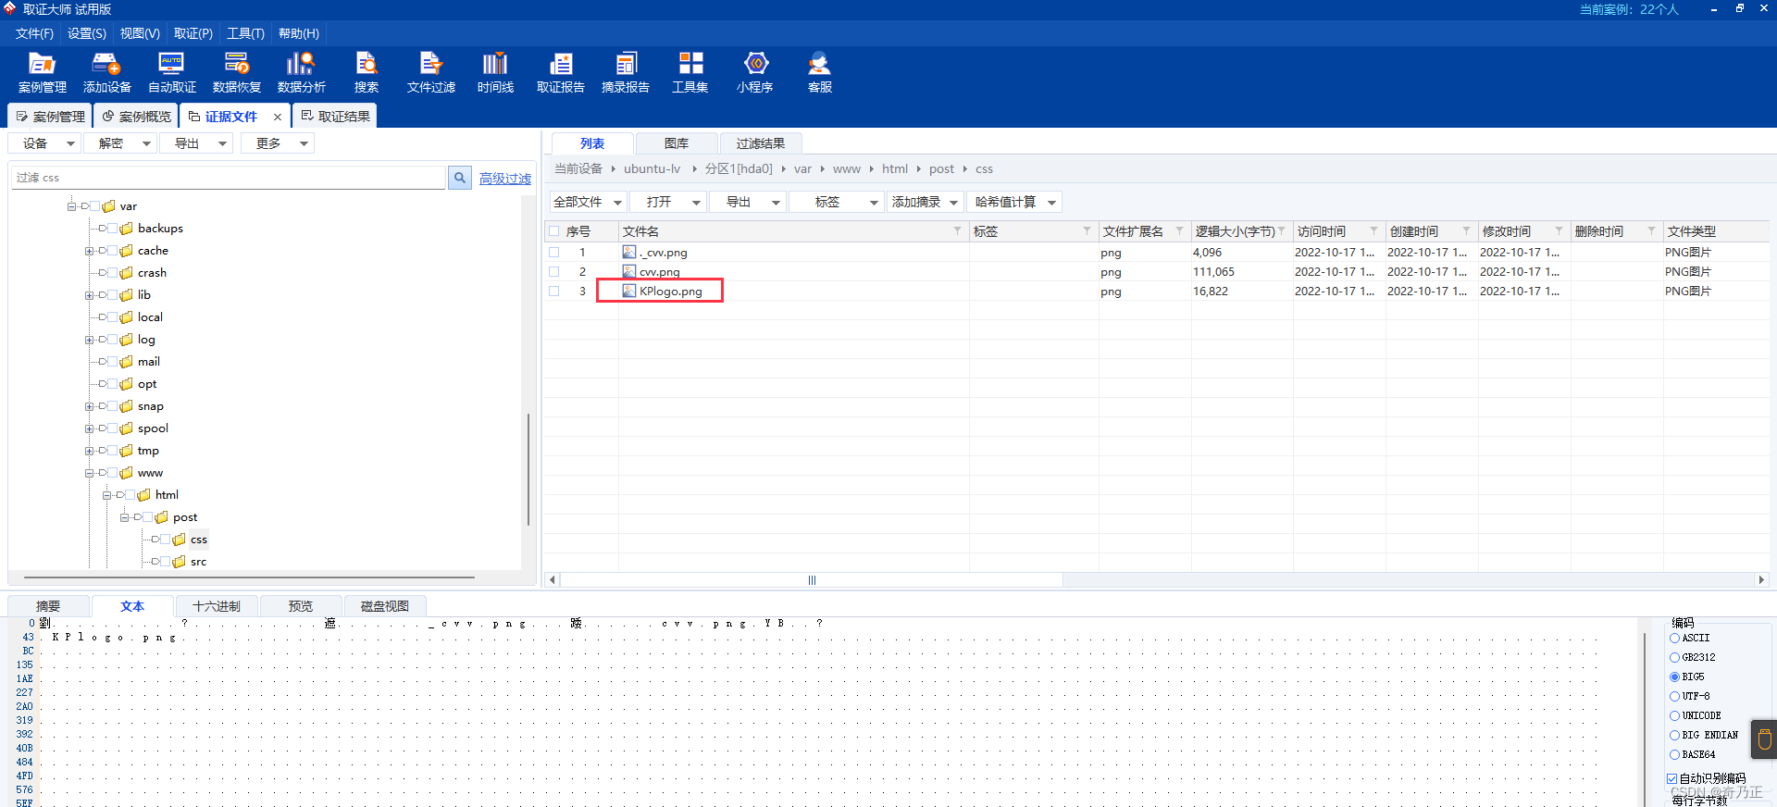
Task: Open the 案例管理 toolbar icon
Action: pos(42,72)
